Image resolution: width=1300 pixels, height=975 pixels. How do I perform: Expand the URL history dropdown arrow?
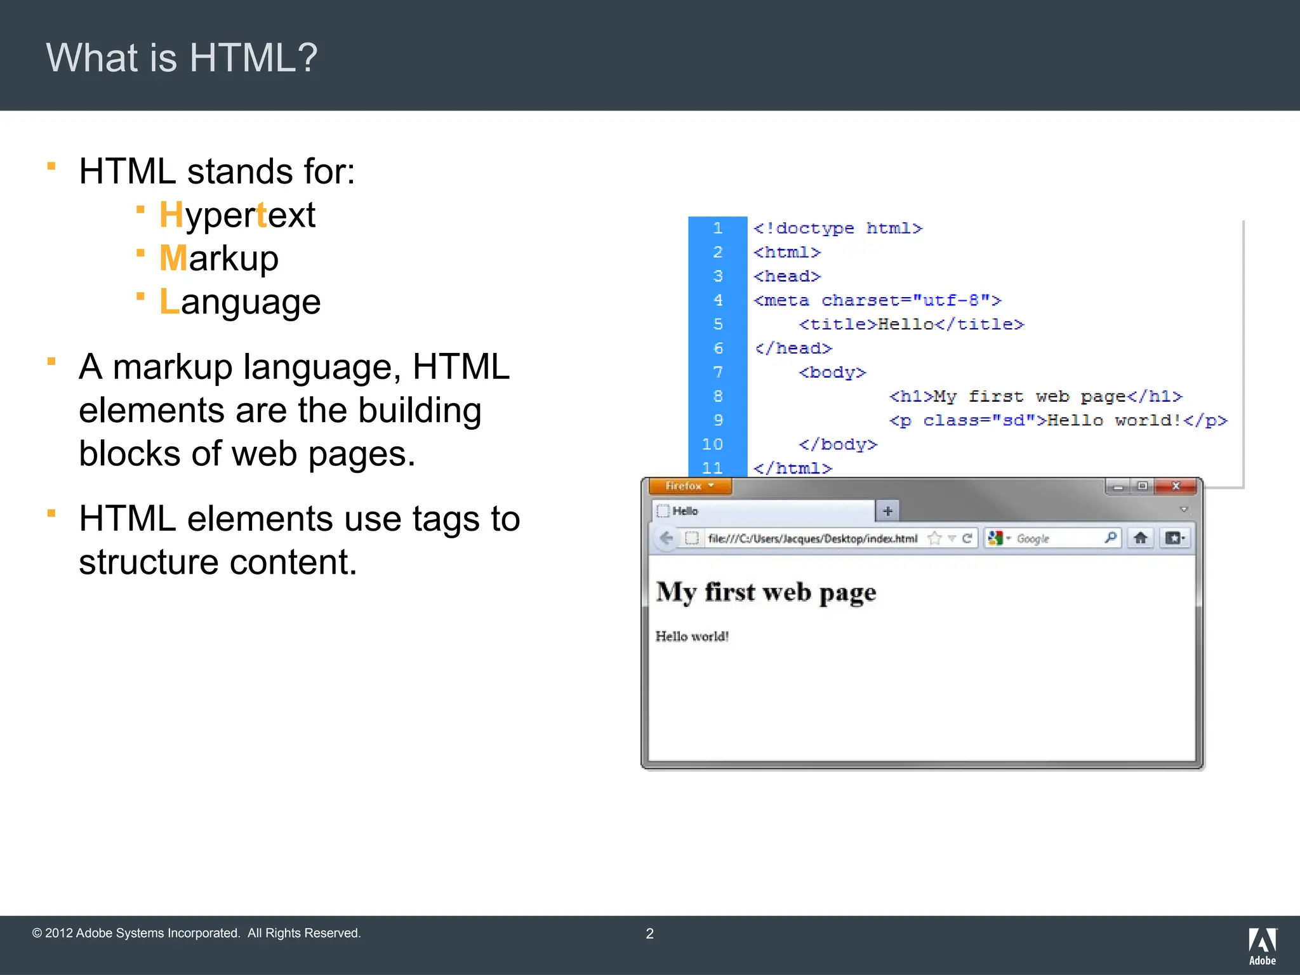[x=952, y=538]
